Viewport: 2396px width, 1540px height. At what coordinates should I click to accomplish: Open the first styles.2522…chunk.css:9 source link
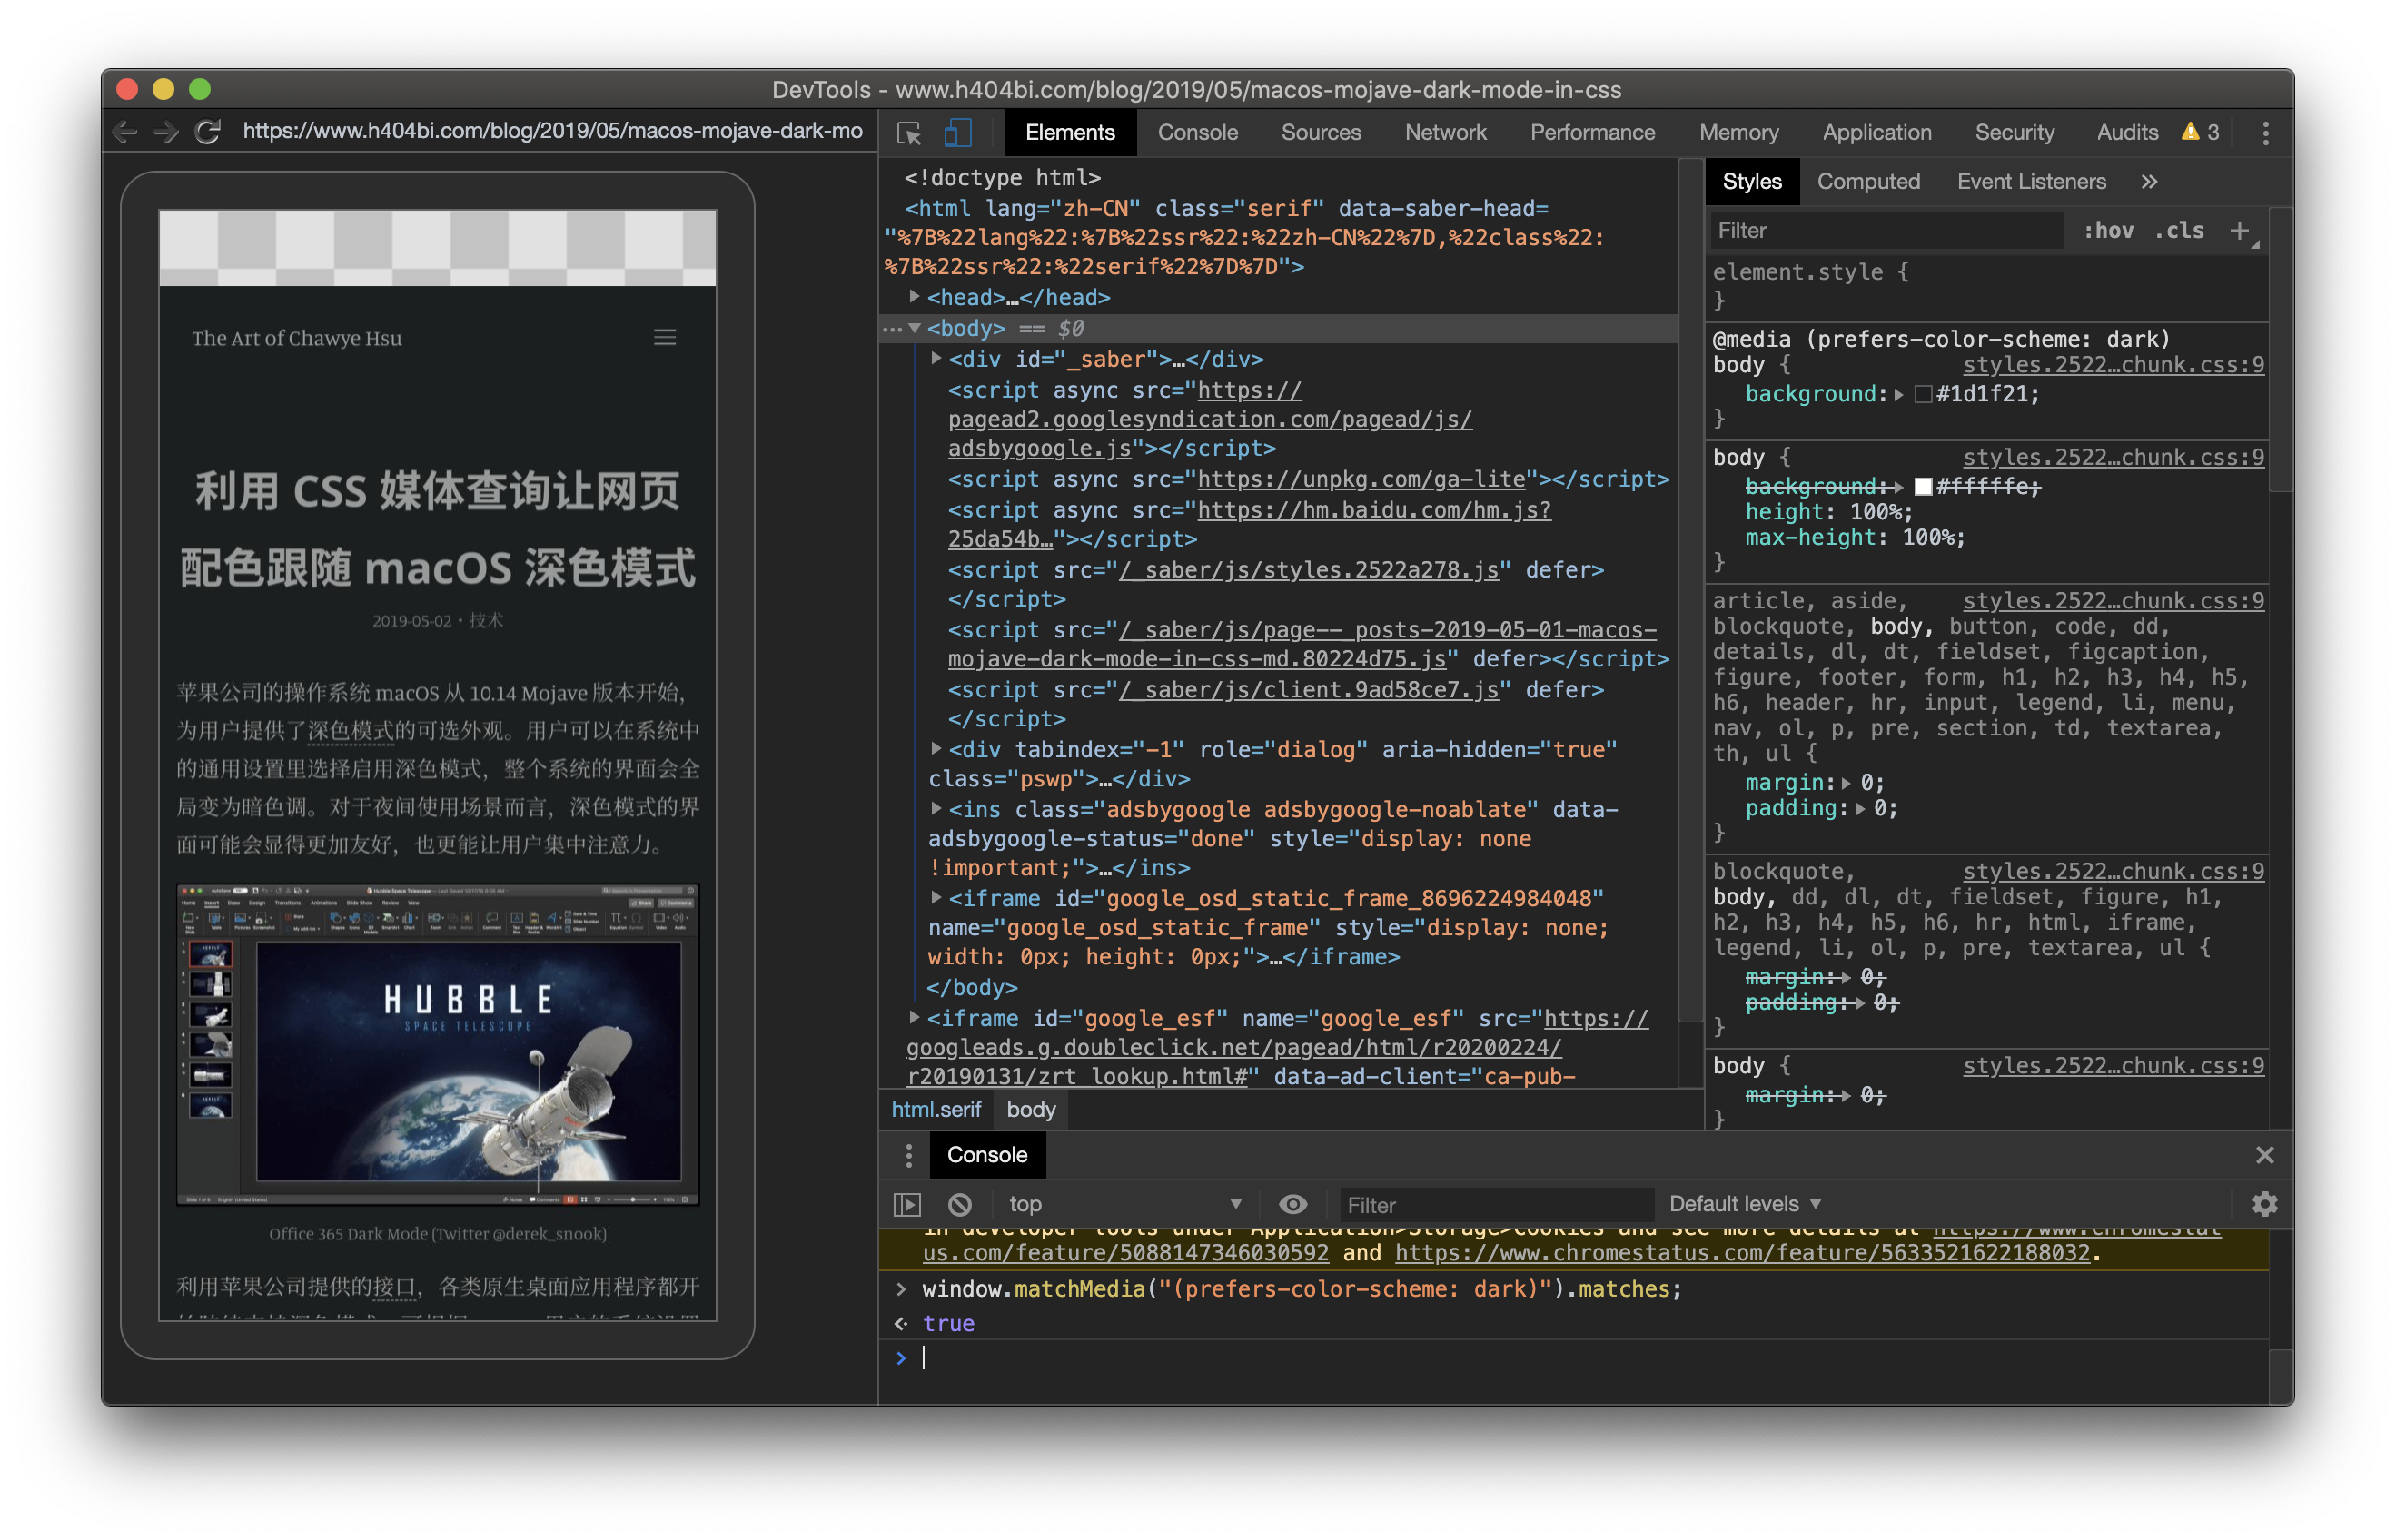(x=2113, y=365)
